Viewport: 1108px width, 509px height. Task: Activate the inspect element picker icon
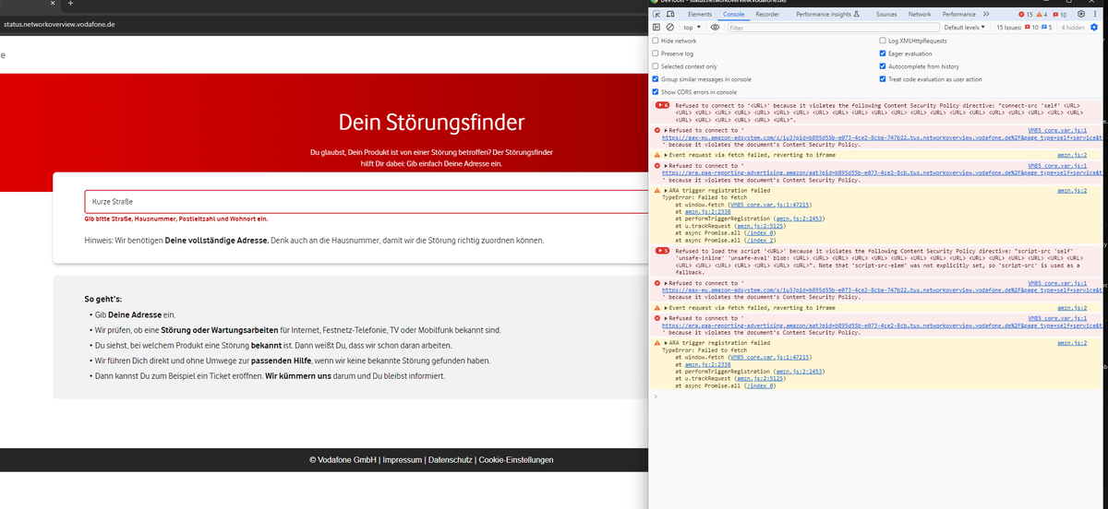coord(656,15)
